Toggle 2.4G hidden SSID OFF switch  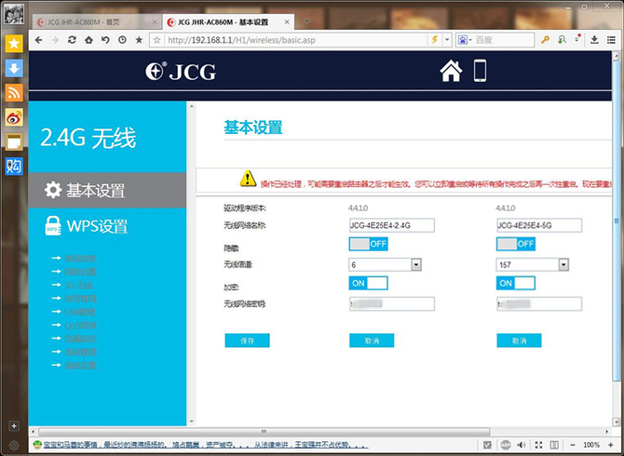coord(368,244)
